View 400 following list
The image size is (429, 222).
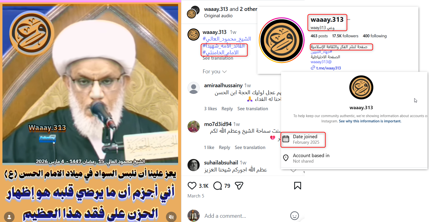[375, 36]
